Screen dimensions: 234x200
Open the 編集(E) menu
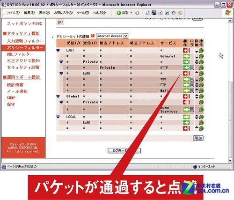point(29,13)
